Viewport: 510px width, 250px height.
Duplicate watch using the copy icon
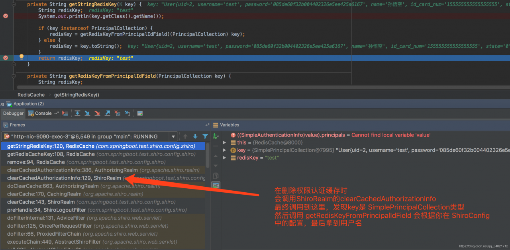(x=216, y=176)
